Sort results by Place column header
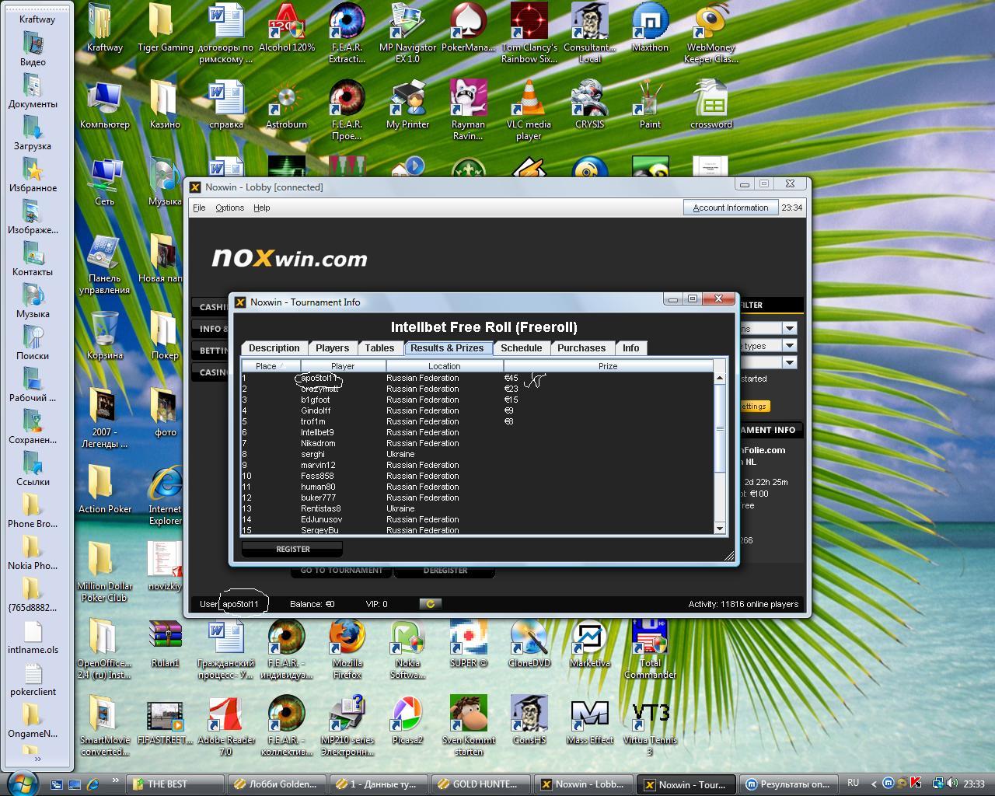Image resolution: width=995 pixels, height=796 pixels. [x=270, y=366]
